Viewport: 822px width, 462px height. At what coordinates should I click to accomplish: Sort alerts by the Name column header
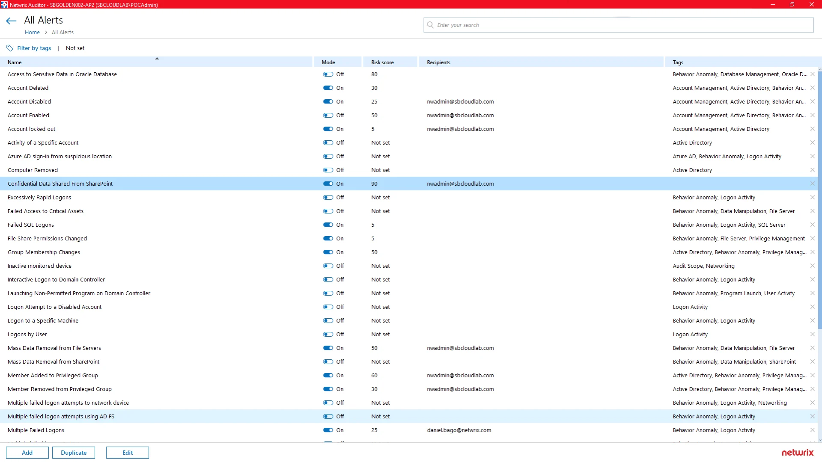[156, 62]
